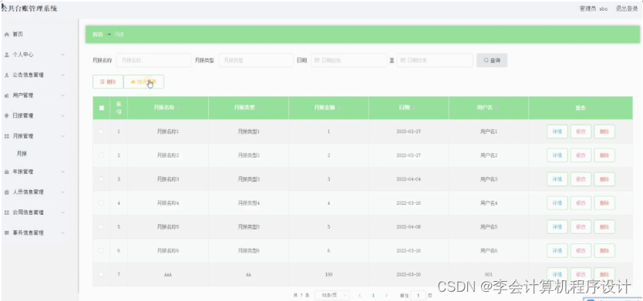Image resolution: width=643 pixels, height=301 pixels.
Task: Expand the 人员信息管理 menu chevron
Action: point(62,192)
